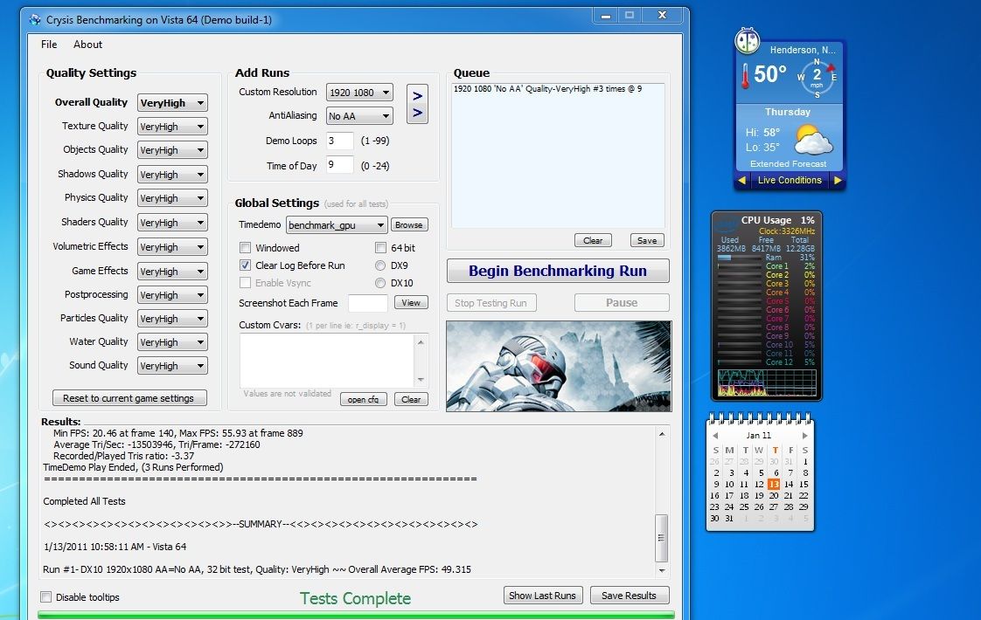Open the Sound Quality dropdown
Viewport: 981px width, 620px height.
pos(172,366)
